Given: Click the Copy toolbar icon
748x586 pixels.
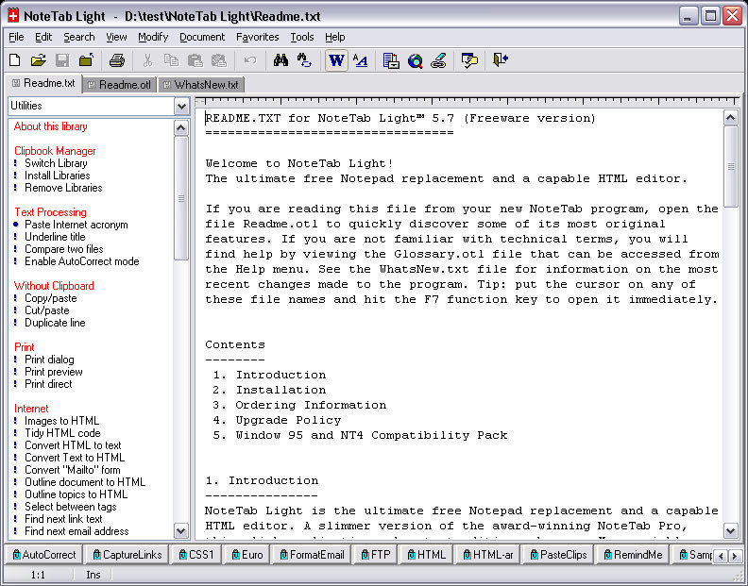Looking at the screenshot, I should [x=171, y=60].
